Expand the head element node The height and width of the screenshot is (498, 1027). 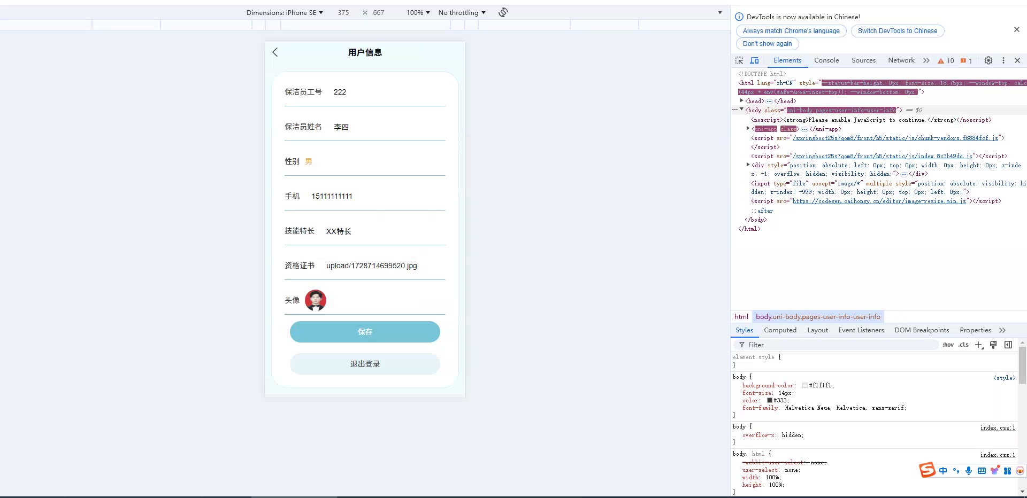[x=741, y=100]
